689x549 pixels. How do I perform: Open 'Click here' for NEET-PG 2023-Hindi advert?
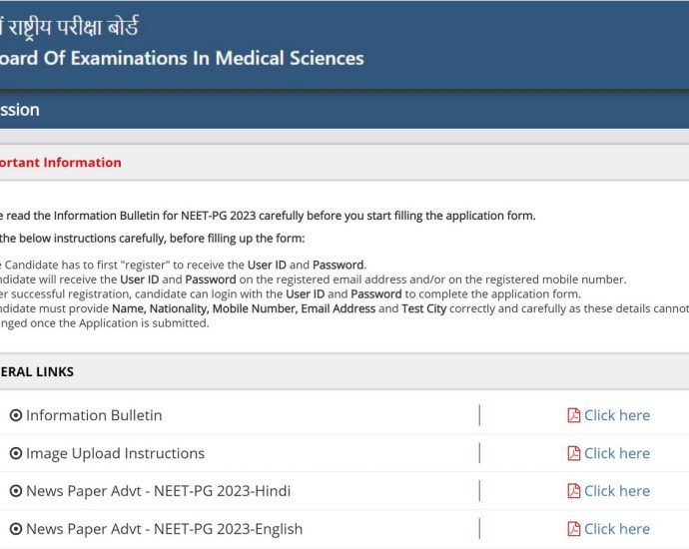(x=616, y=491)
